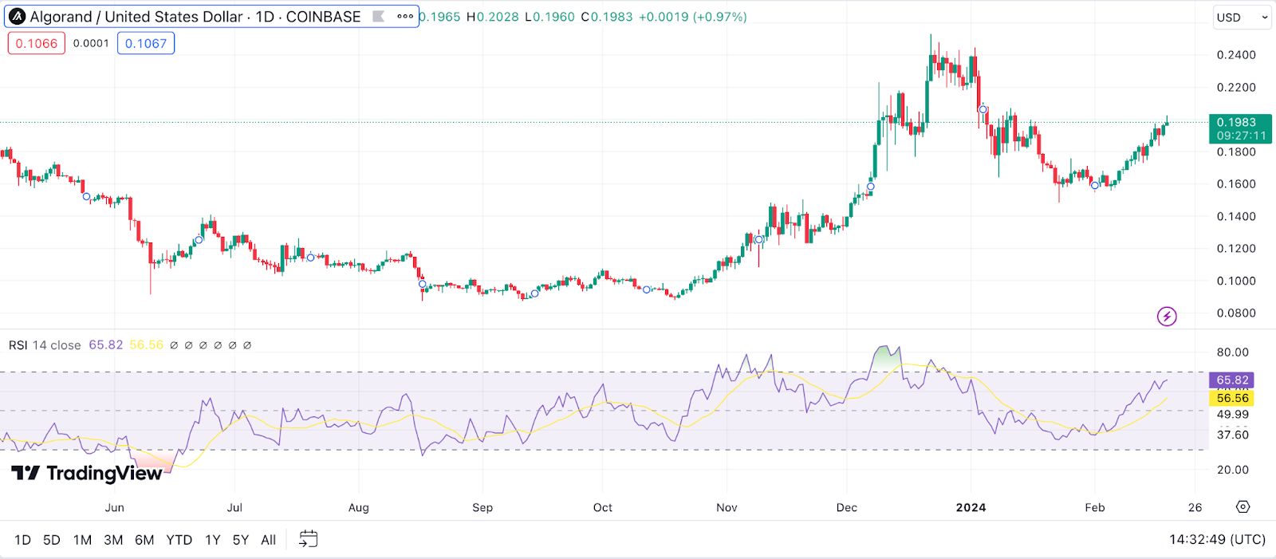
Task: Select the 1Y time range
Action: [212, 540]
